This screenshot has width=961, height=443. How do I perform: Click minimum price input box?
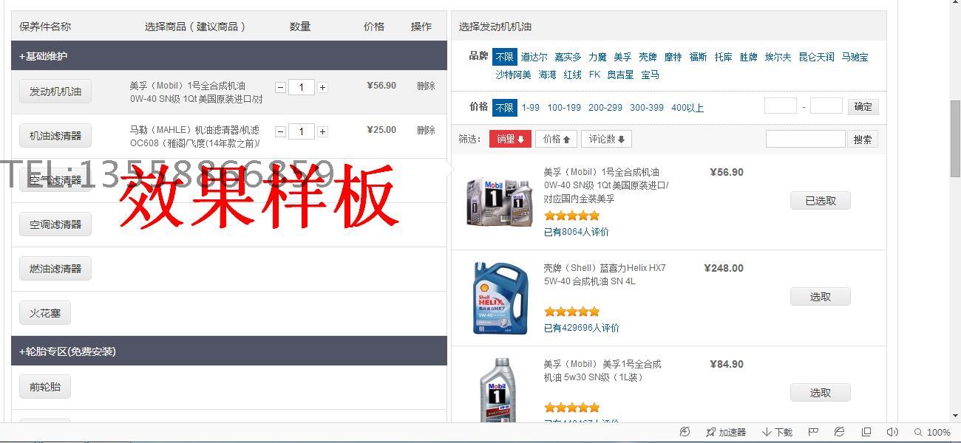click(x=781, y=106)
